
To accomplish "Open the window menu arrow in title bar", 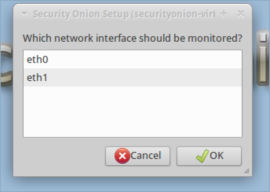I will pyautogui.click(x=25, y=15).
